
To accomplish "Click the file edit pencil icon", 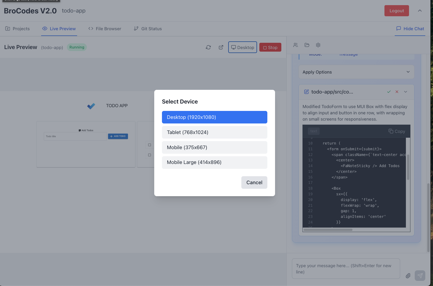I will (x=306, y=92).
